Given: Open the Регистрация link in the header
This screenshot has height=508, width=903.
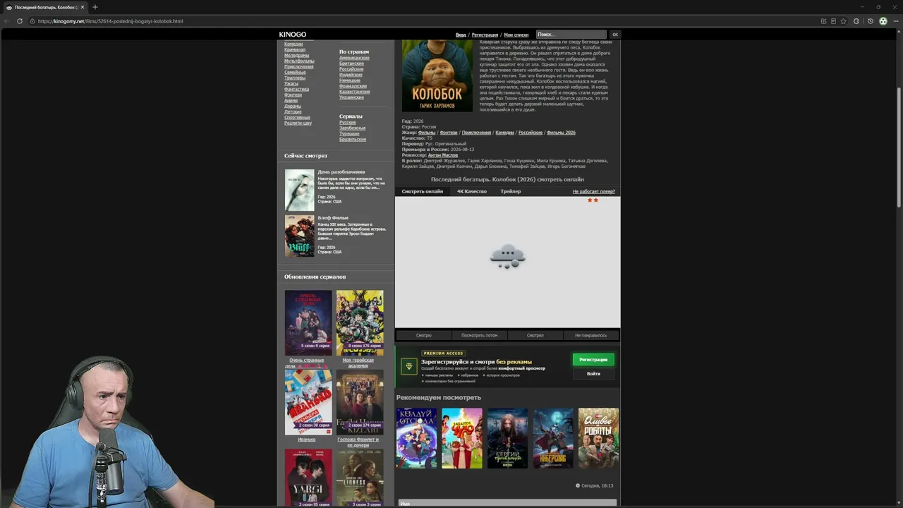Looking at the screenshot, I should coord(485,35).
